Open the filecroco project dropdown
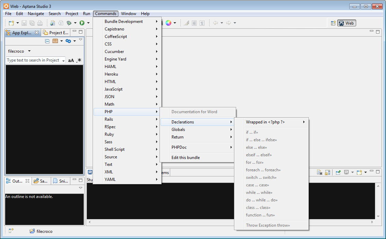386x239 pixels. pos(29,51)
